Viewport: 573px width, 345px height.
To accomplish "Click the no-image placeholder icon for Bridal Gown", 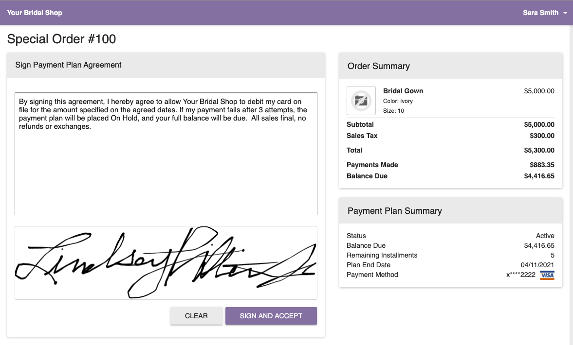I will (361, 101).
